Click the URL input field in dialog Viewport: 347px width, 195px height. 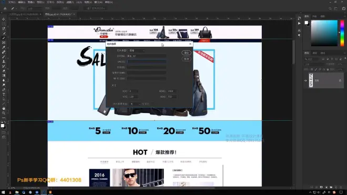(147, 61)
